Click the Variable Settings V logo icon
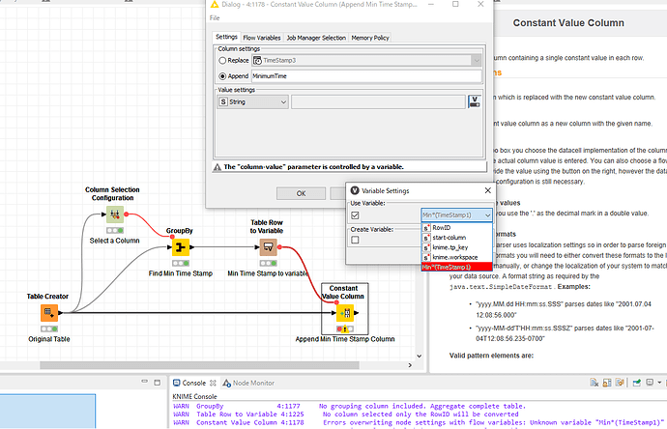This screenshot has width=667, height=429. point(355,190)
